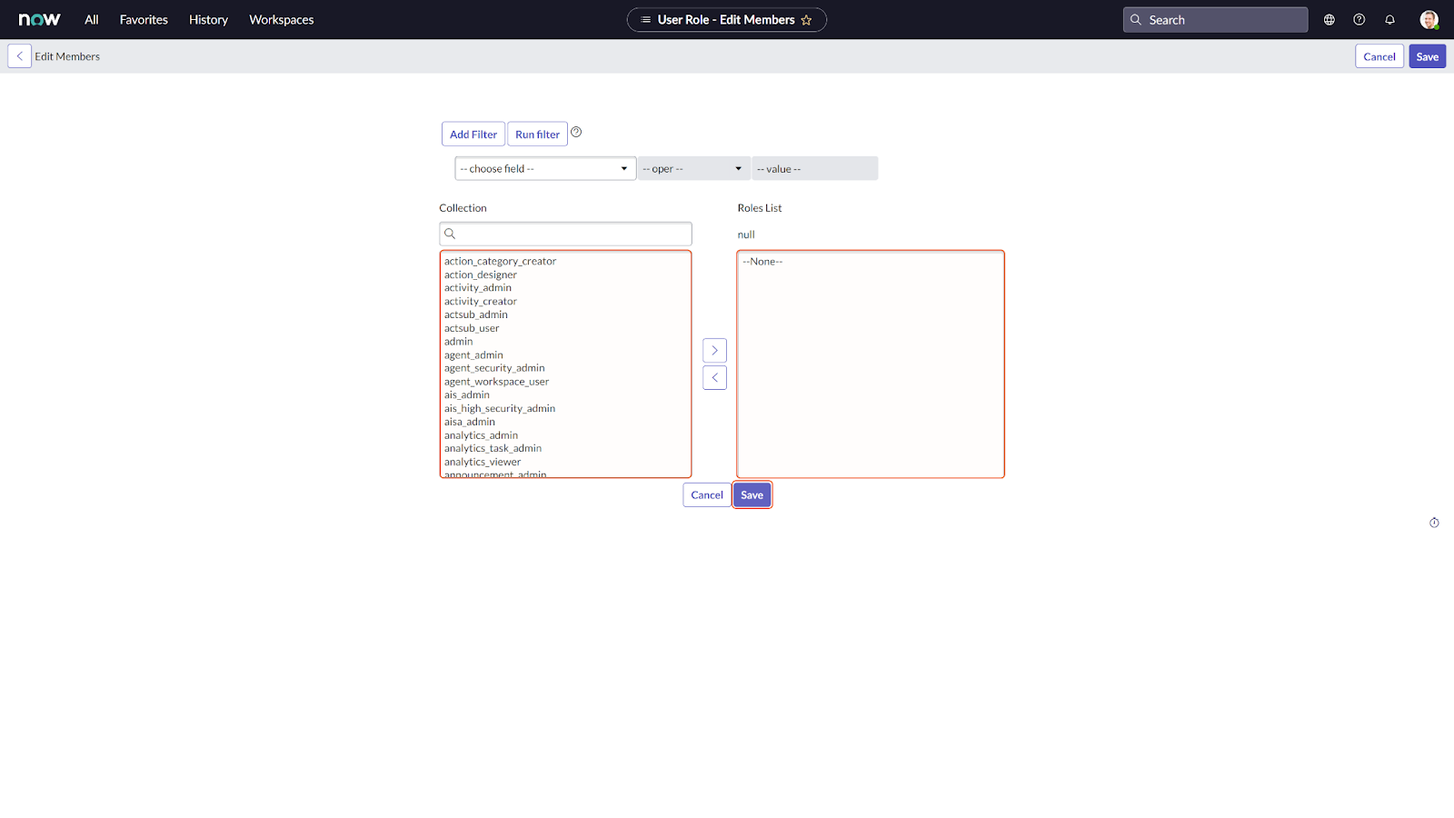Move selected role right with the add arrow
1454x818 pixels.
pyautogui.click(x=714, y=350)
